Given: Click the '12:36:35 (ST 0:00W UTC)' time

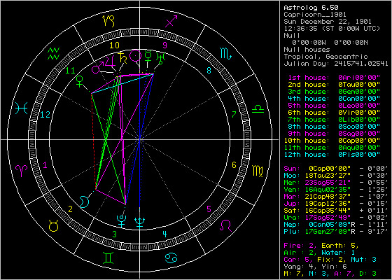Looking at the screenshot, I should coord(332,29).
